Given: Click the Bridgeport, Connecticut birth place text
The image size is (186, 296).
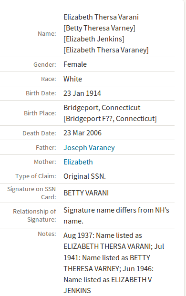Looking at the screenshot, I should (x=102, y=108).
